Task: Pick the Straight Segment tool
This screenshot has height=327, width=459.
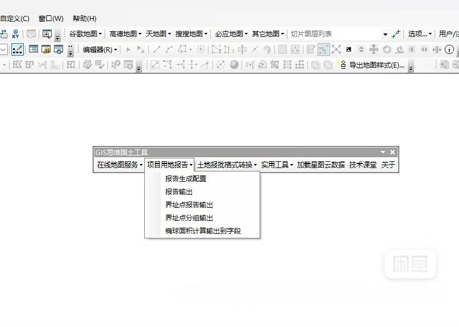Action: 157,49
